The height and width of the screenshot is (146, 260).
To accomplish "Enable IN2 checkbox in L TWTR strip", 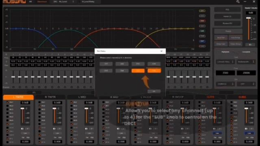I will (x=7, y=106).
